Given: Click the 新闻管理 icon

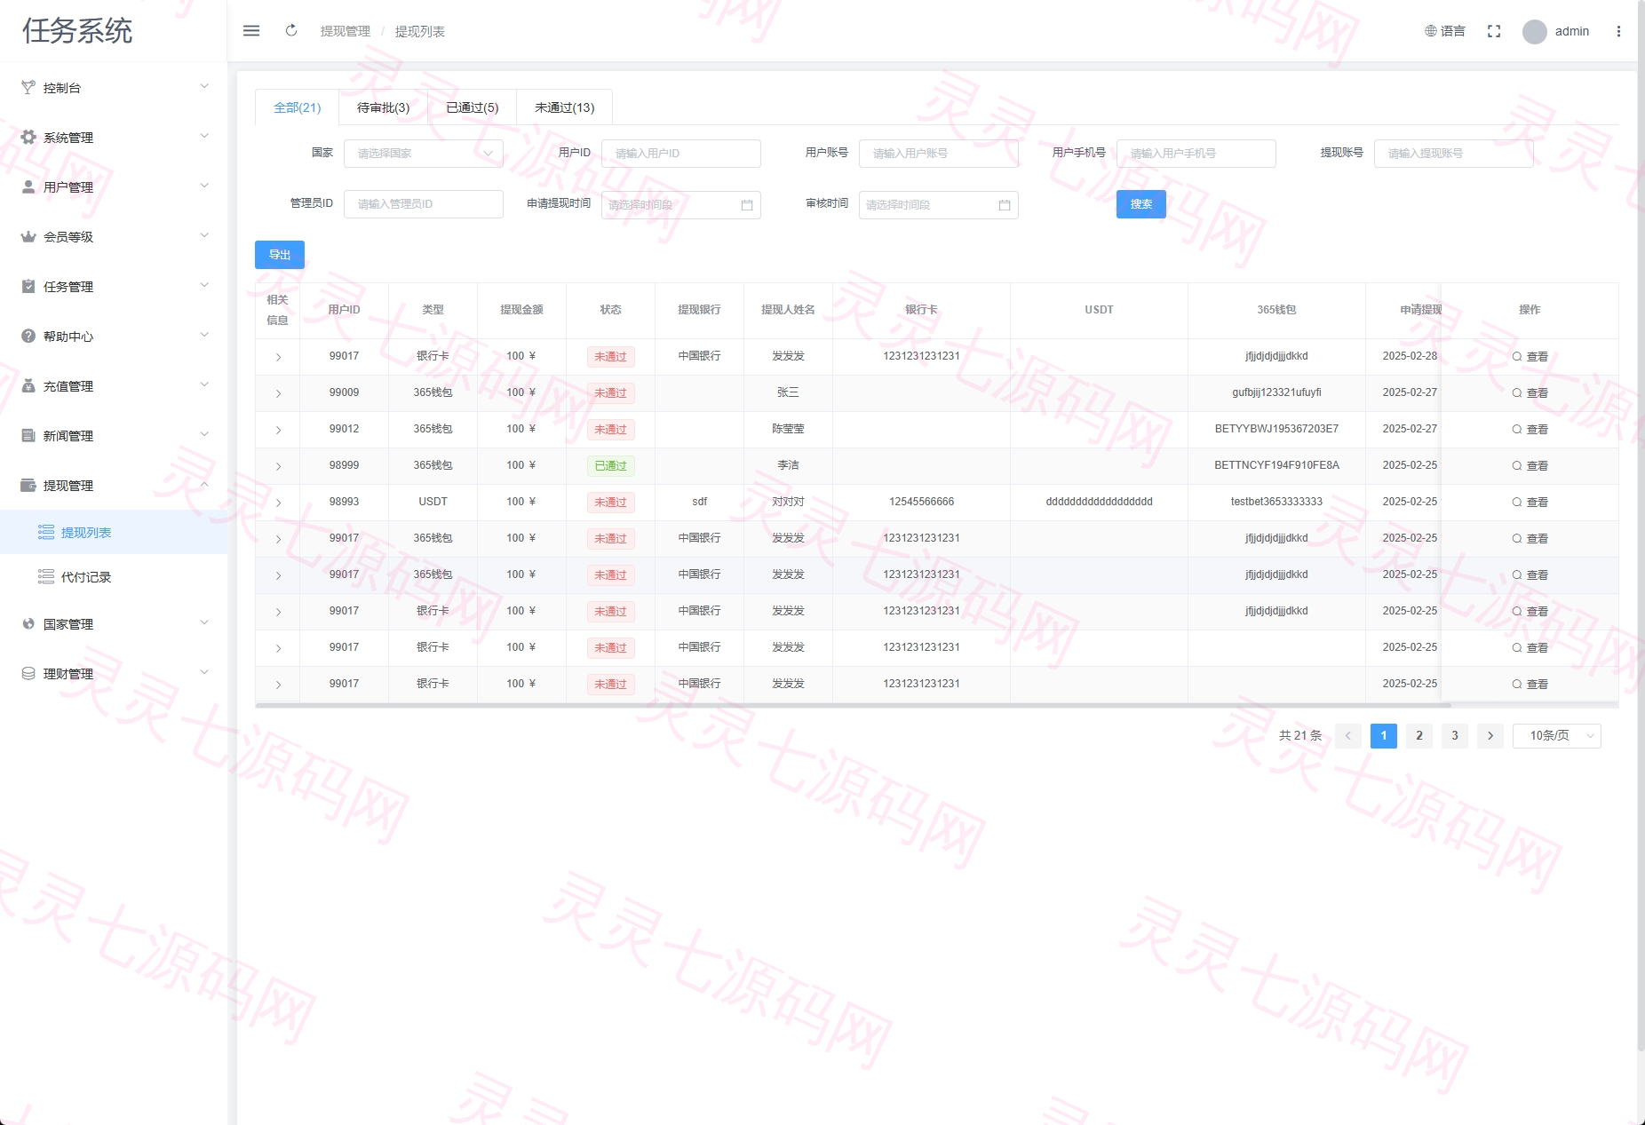Looking at the screenshot, I should coord(28,435).
